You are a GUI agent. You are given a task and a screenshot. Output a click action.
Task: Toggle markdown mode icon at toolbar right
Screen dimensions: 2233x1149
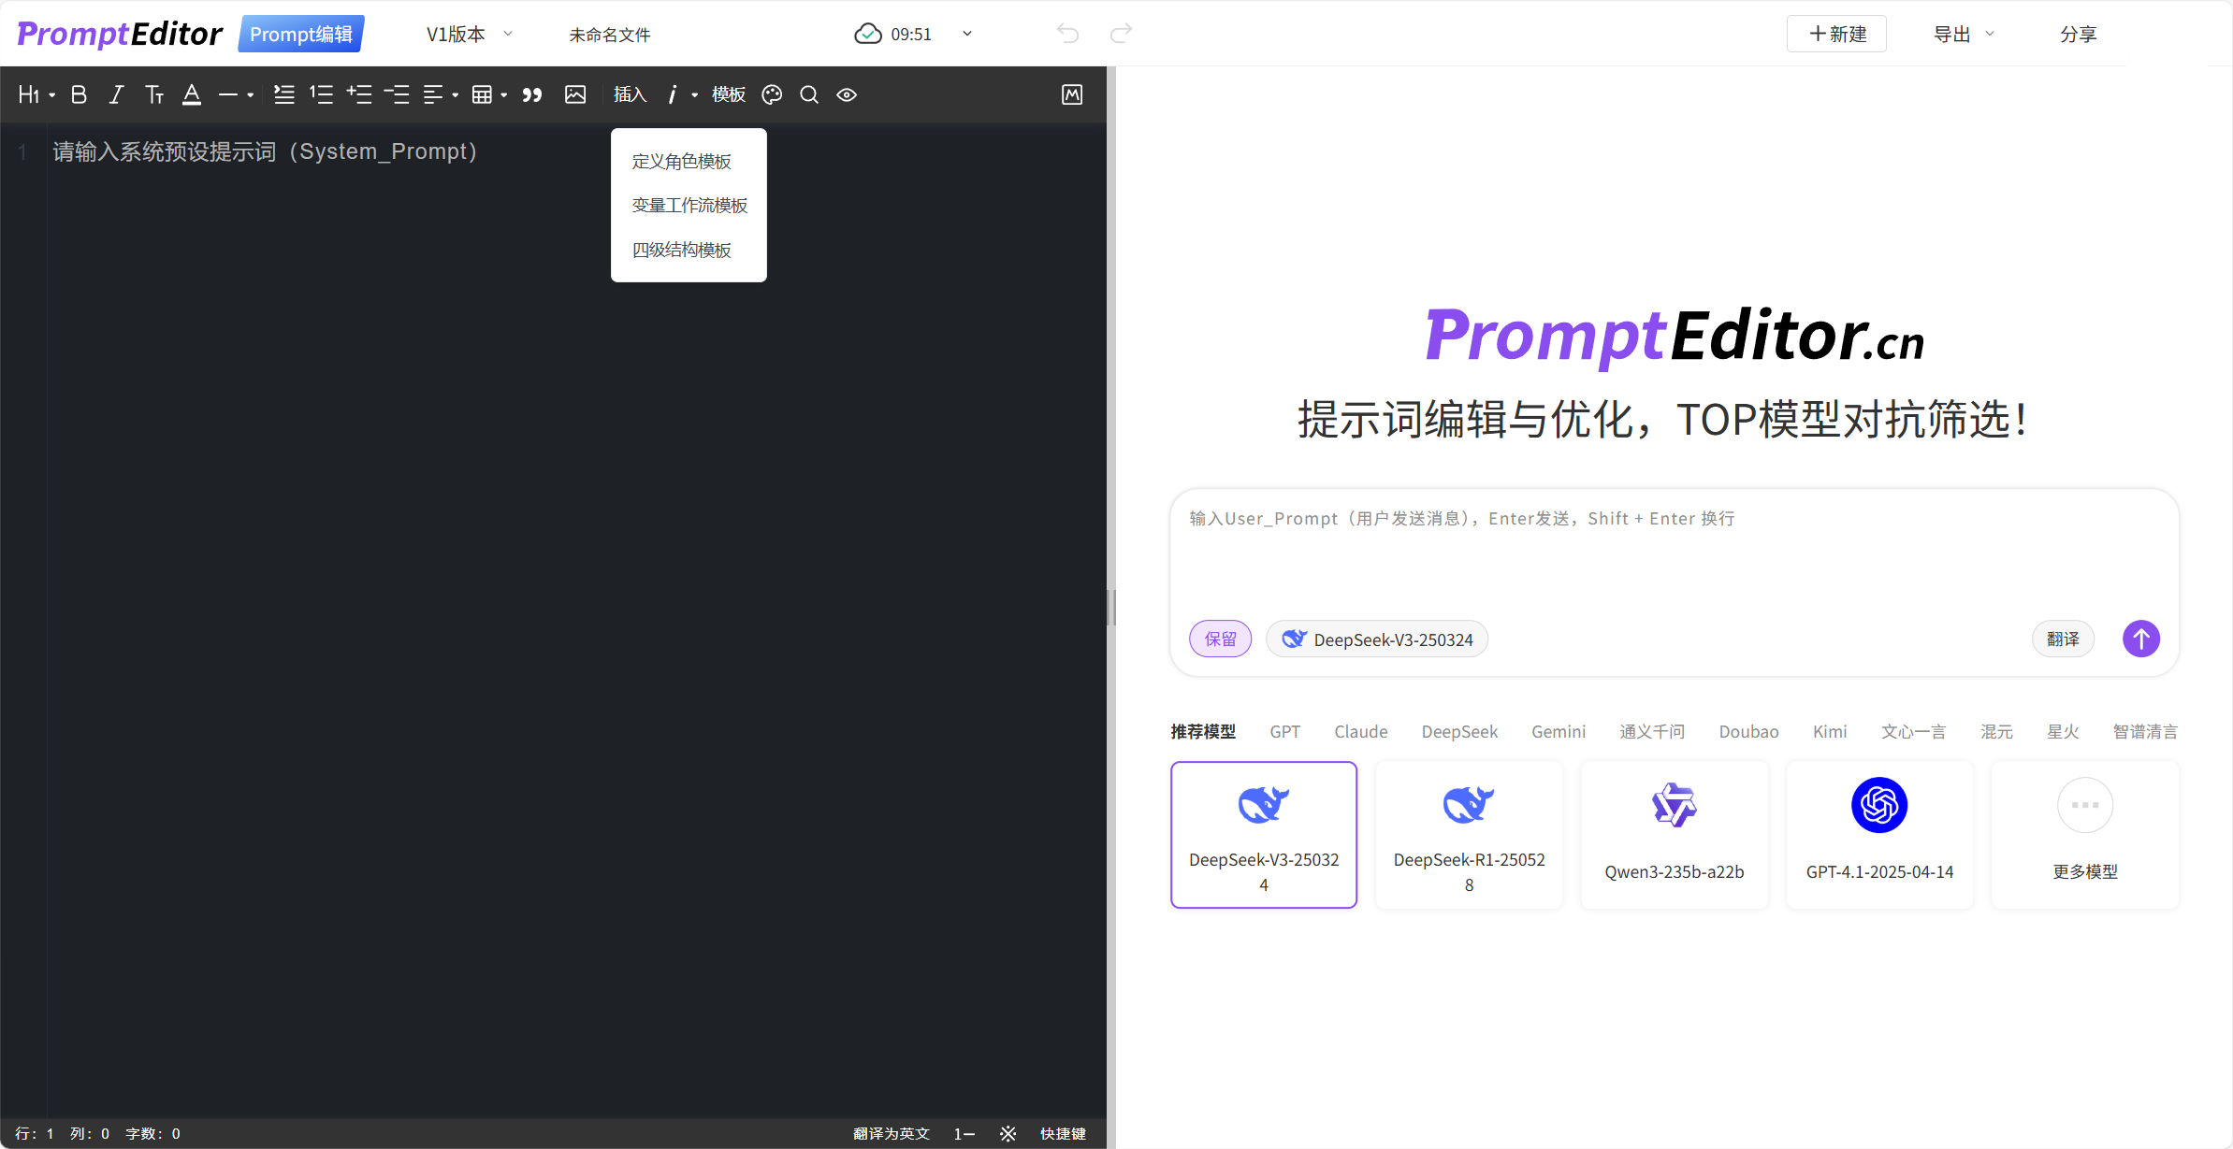click(x=1072, y=94)
